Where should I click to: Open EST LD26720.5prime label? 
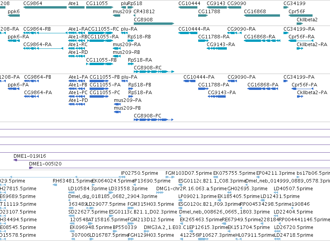(x=294, y=227)
